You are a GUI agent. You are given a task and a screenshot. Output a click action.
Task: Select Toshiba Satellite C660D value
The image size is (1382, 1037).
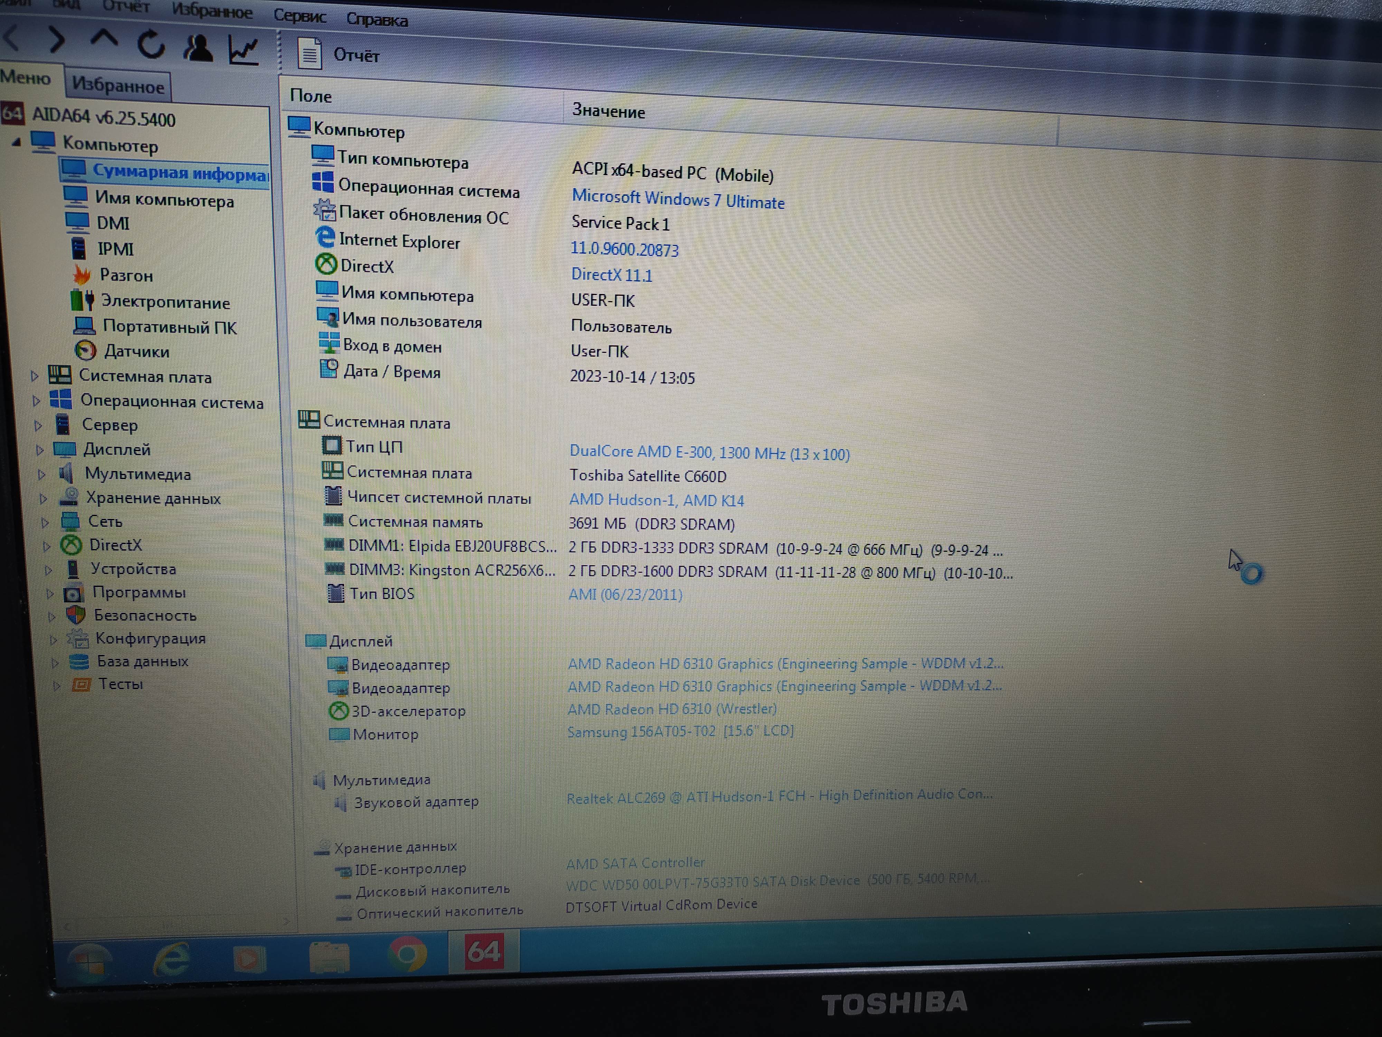point(648,476)
